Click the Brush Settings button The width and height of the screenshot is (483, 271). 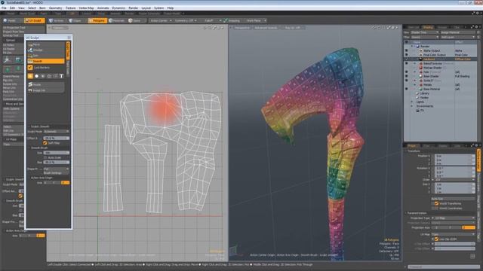point(57,173)
